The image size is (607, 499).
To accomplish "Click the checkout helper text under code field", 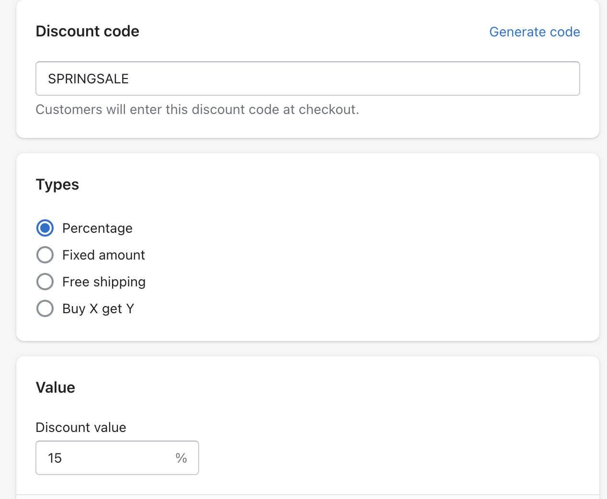I will (197, 109).
